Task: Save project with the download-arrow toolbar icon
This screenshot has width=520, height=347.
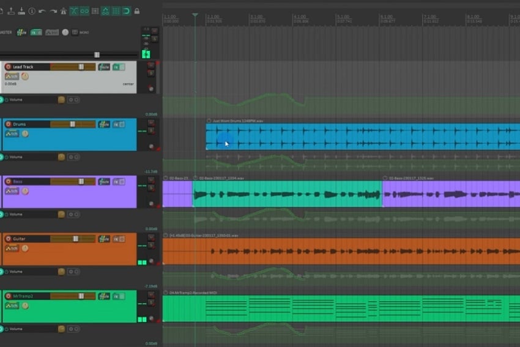Action: (21, 11)
